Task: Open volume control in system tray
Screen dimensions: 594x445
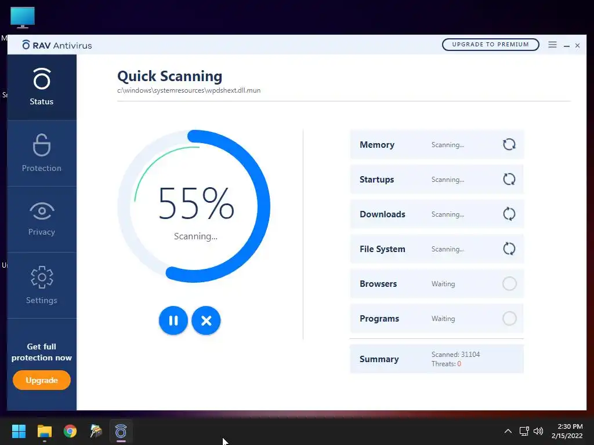Action: point(538,431)
